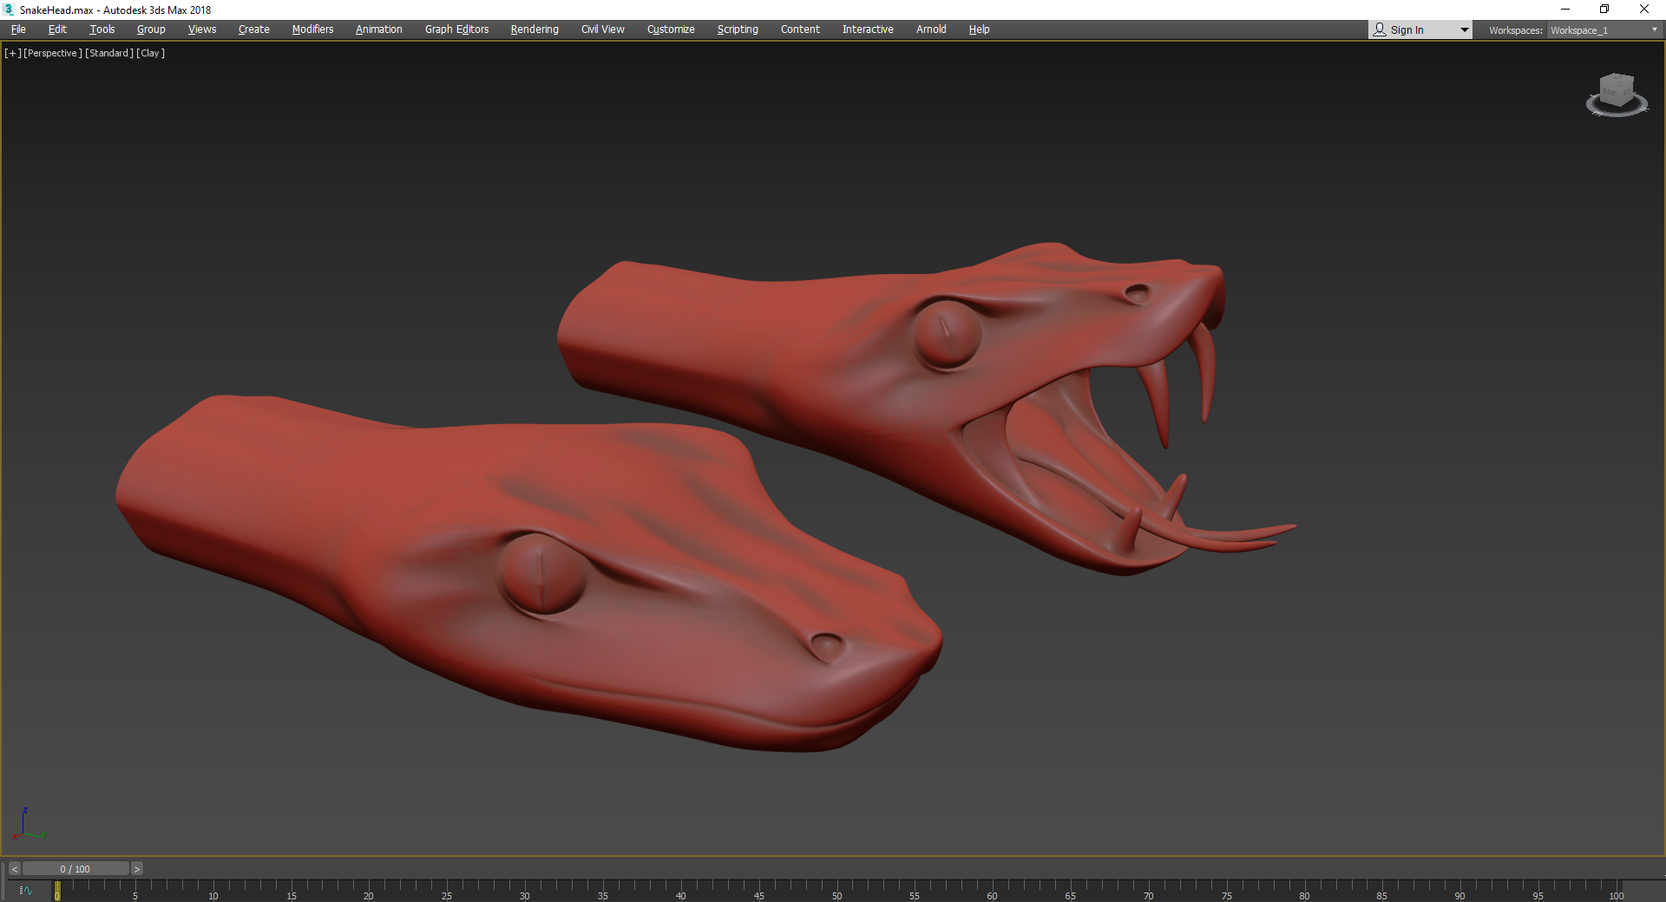Screen dimensions: 1666x902
Task: Open the [Perspective] point-of-view menu
Action: tap(53, 53)
